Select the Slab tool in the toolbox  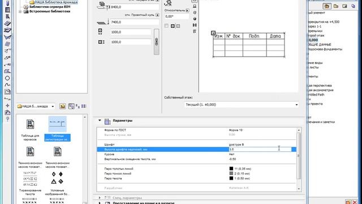pos(7,24)
